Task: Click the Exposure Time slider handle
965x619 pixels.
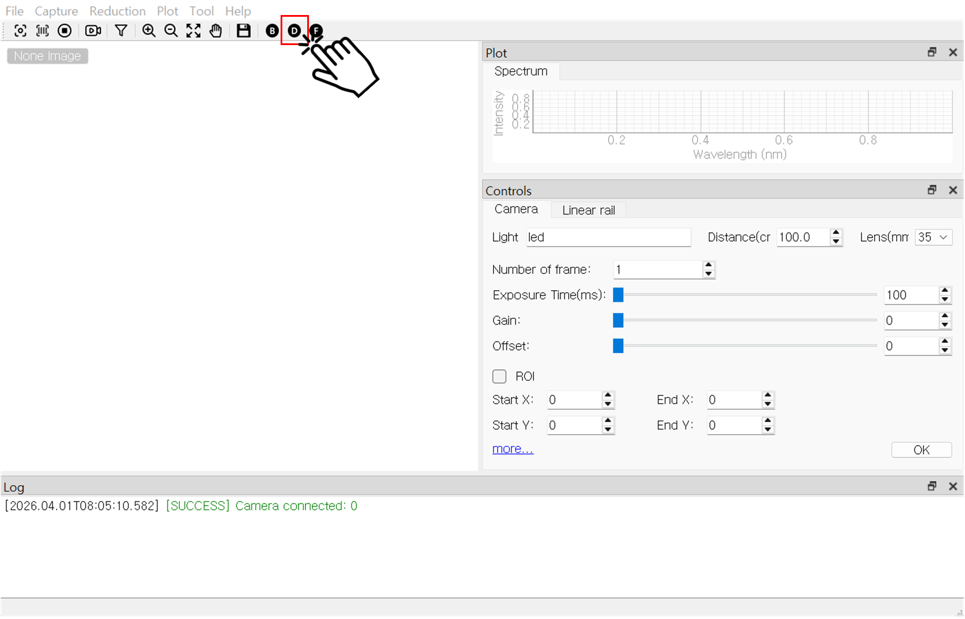Action: click(x=618, y=295)
